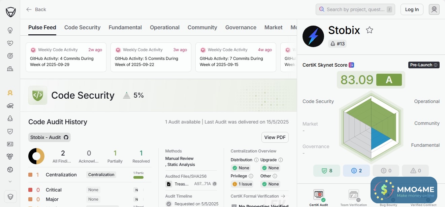Click the findings donut chart
The width and height of the screenshot is (445, 207).
pos(36,156)
